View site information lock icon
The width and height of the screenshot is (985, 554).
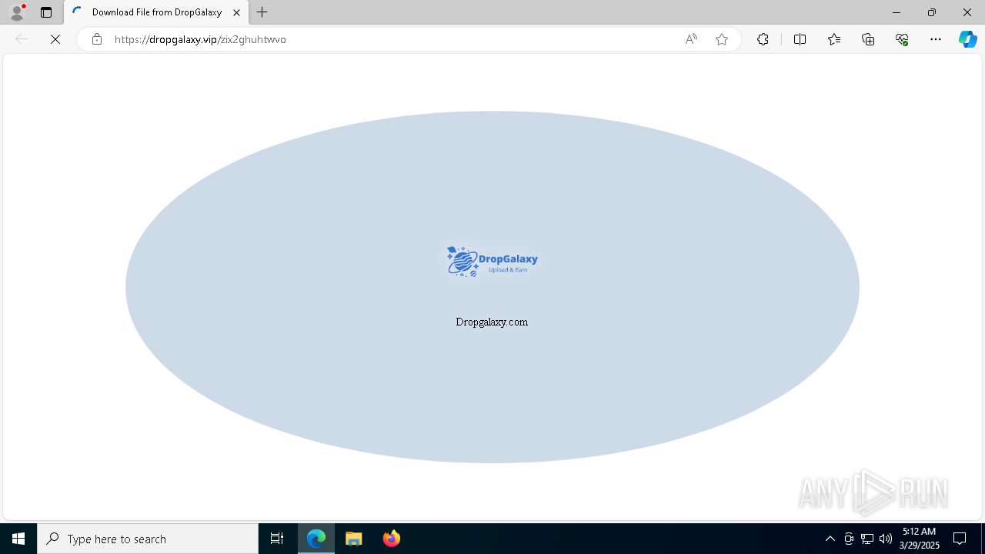[97, 39]
